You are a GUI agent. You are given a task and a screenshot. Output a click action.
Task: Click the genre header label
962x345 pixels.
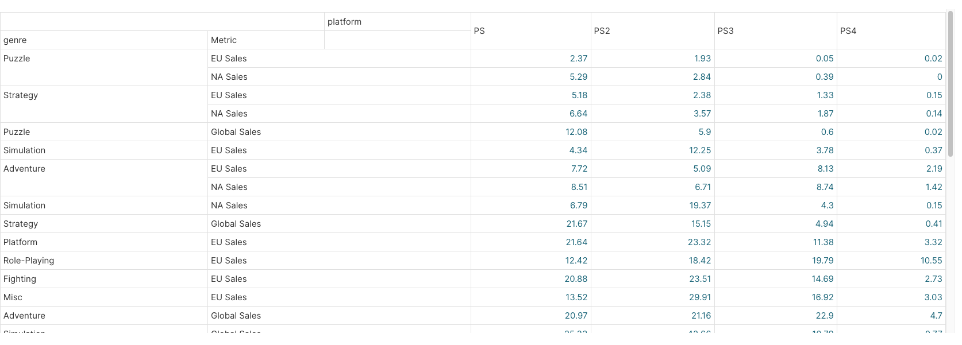[x=15, y=40]
